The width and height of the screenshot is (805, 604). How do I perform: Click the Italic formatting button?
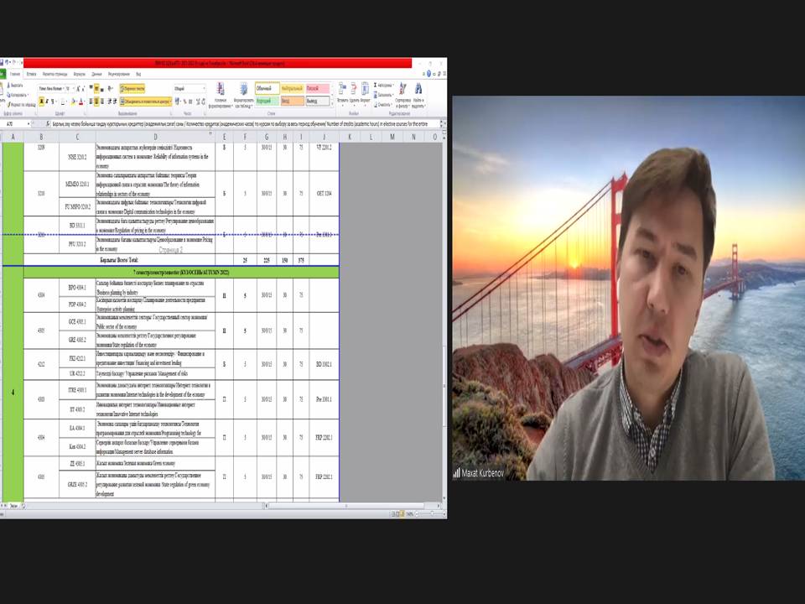(x=46, y=102)
